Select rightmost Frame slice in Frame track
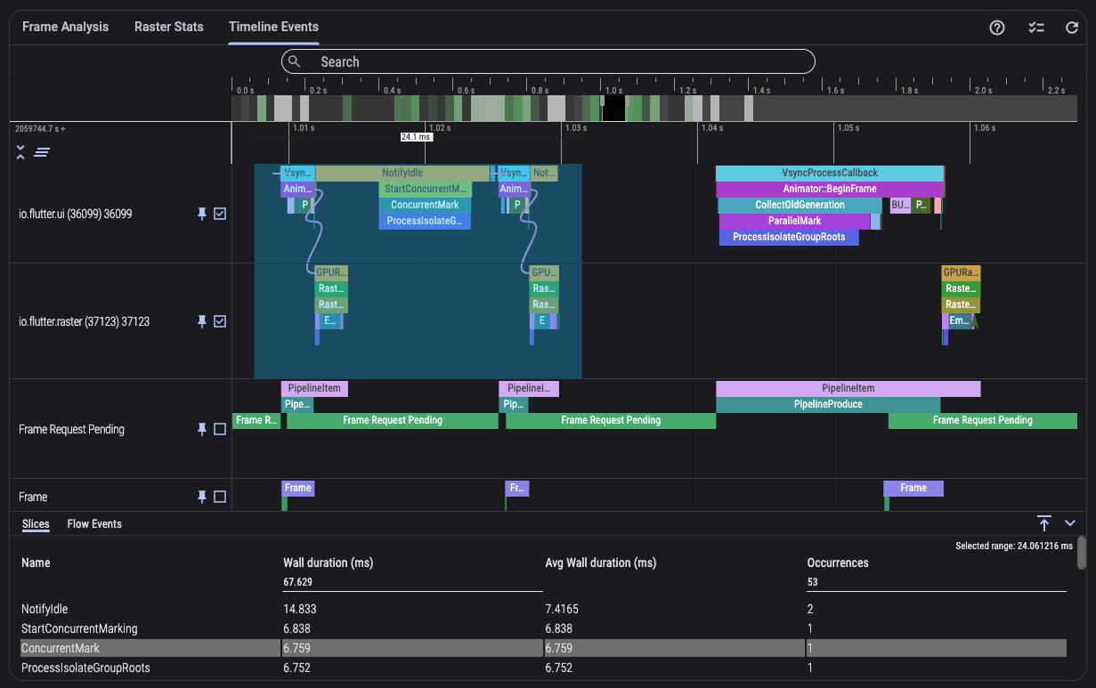Image resolution: width=1096 pixels, height=688 pixels. click(913, 488)
